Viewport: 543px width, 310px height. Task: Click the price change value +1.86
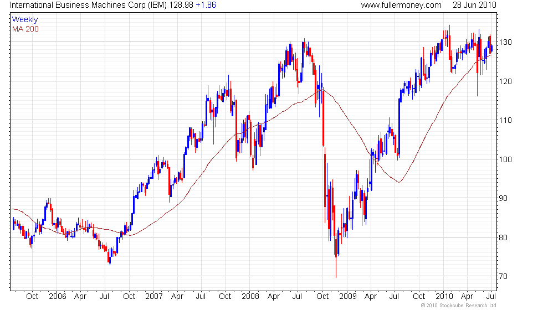pos(206,5)
